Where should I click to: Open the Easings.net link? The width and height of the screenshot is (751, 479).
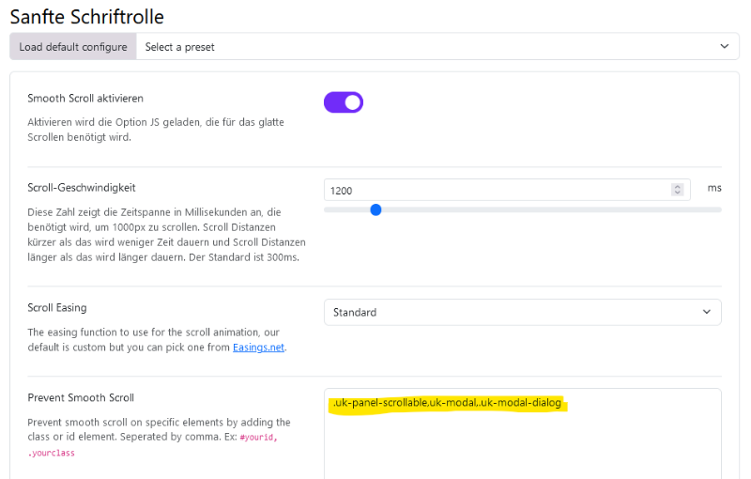point(259,348)
